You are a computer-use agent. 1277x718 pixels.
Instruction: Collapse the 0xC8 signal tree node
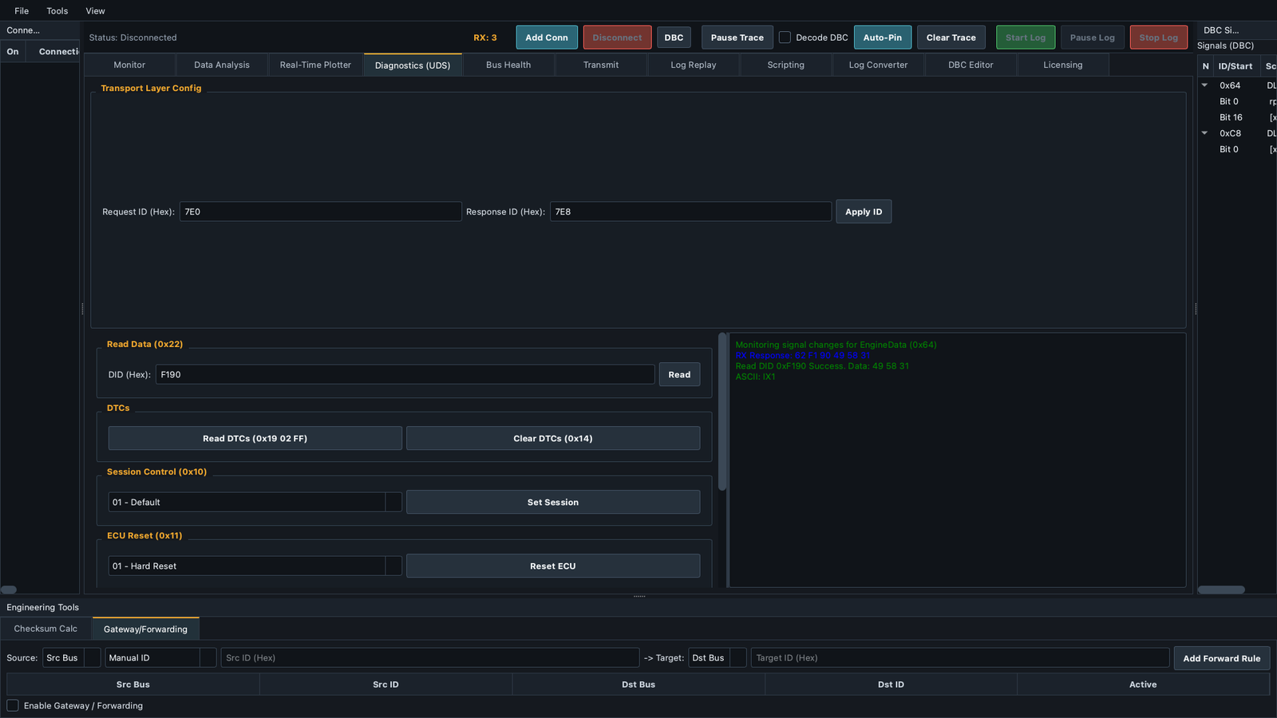(1205, 133)
